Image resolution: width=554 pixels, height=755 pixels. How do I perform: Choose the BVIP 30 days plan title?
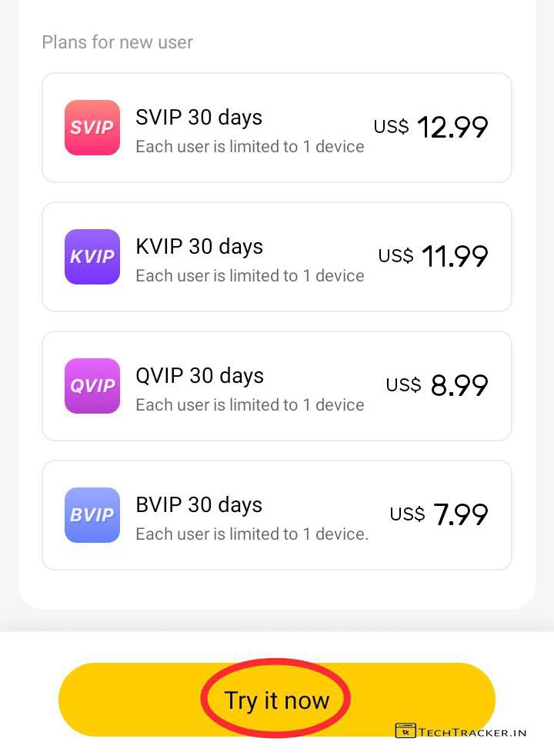pyautogui.click(x=199, y=505)
